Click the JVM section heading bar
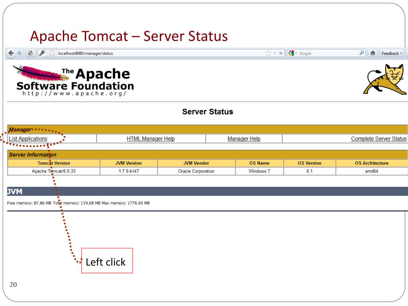 tap(207, 192)
